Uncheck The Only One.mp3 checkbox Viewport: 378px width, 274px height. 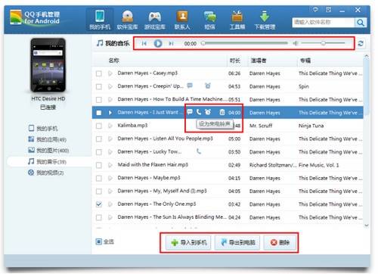coord(99,204)
